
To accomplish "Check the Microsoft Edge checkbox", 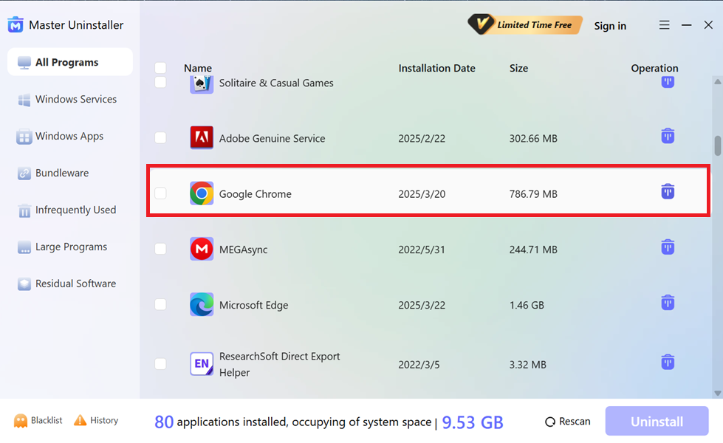I will click(160, 304).
